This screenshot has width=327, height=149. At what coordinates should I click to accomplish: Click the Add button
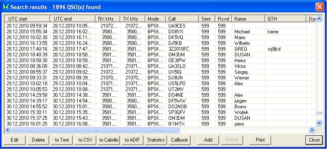point(208,140)
